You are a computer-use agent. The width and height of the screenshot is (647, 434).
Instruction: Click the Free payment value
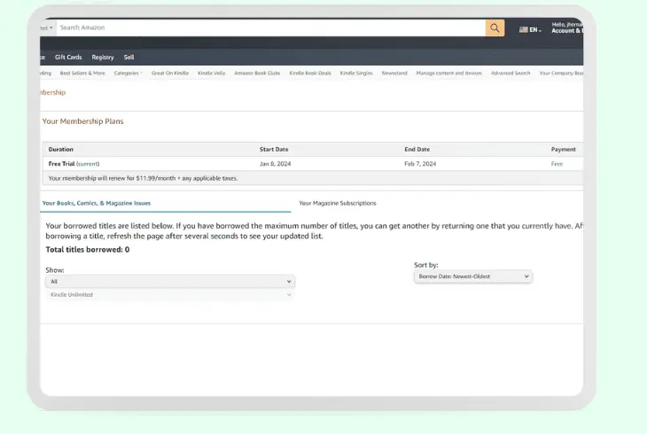[x=557, y=164]
